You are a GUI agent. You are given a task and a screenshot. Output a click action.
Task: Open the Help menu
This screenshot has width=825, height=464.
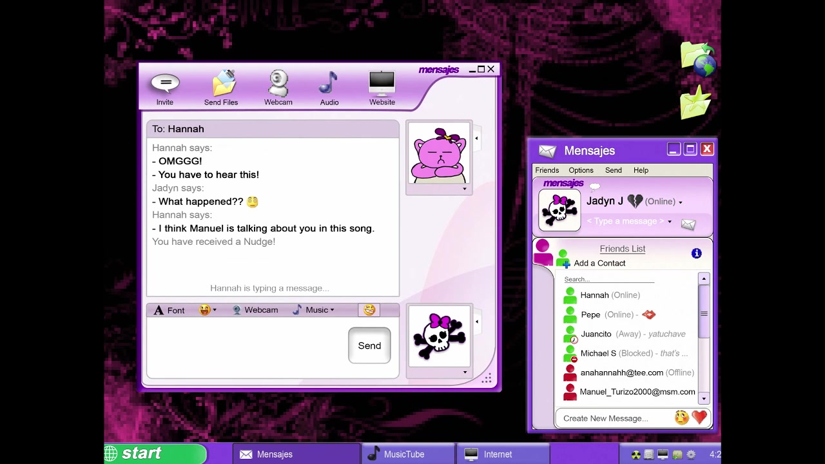pyautogui.click(x=641, y=170)
